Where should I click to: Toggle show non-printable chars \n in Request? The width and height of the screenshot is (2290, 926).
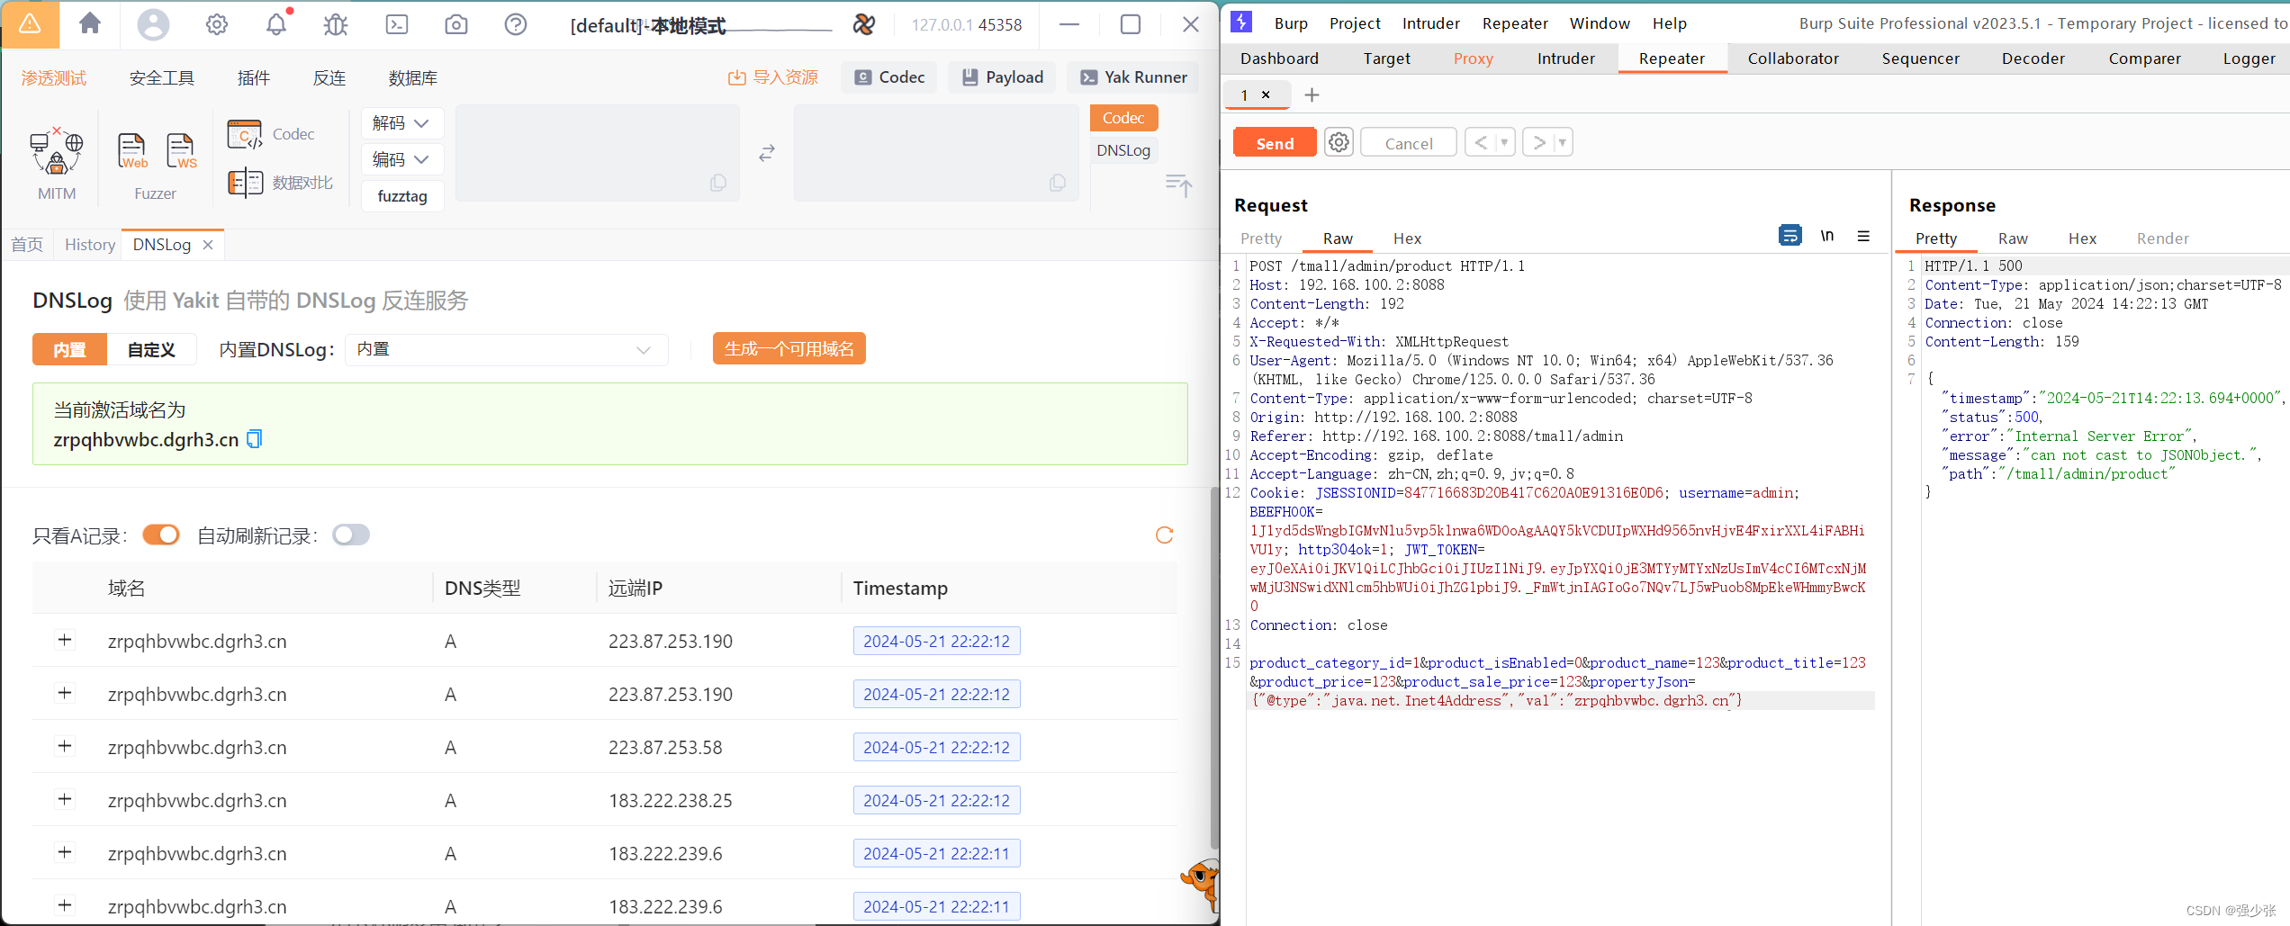(x=1827, y=236)
